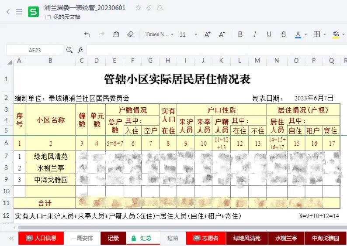Click the zoom magnifier icon
347x246 pixels.
[x=69, y=50]
